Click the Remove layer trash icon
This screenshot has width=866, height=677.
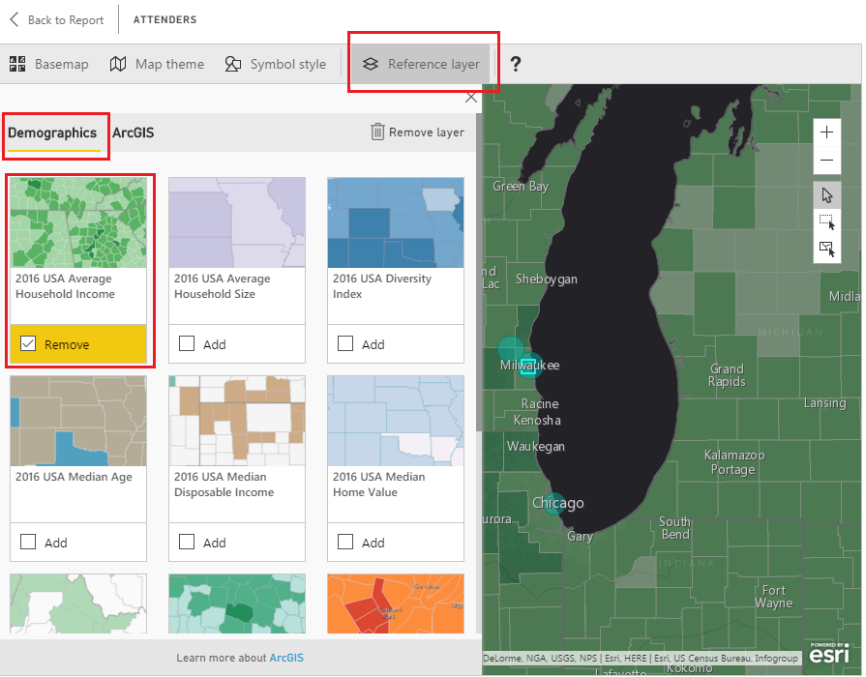coord(377,132)
